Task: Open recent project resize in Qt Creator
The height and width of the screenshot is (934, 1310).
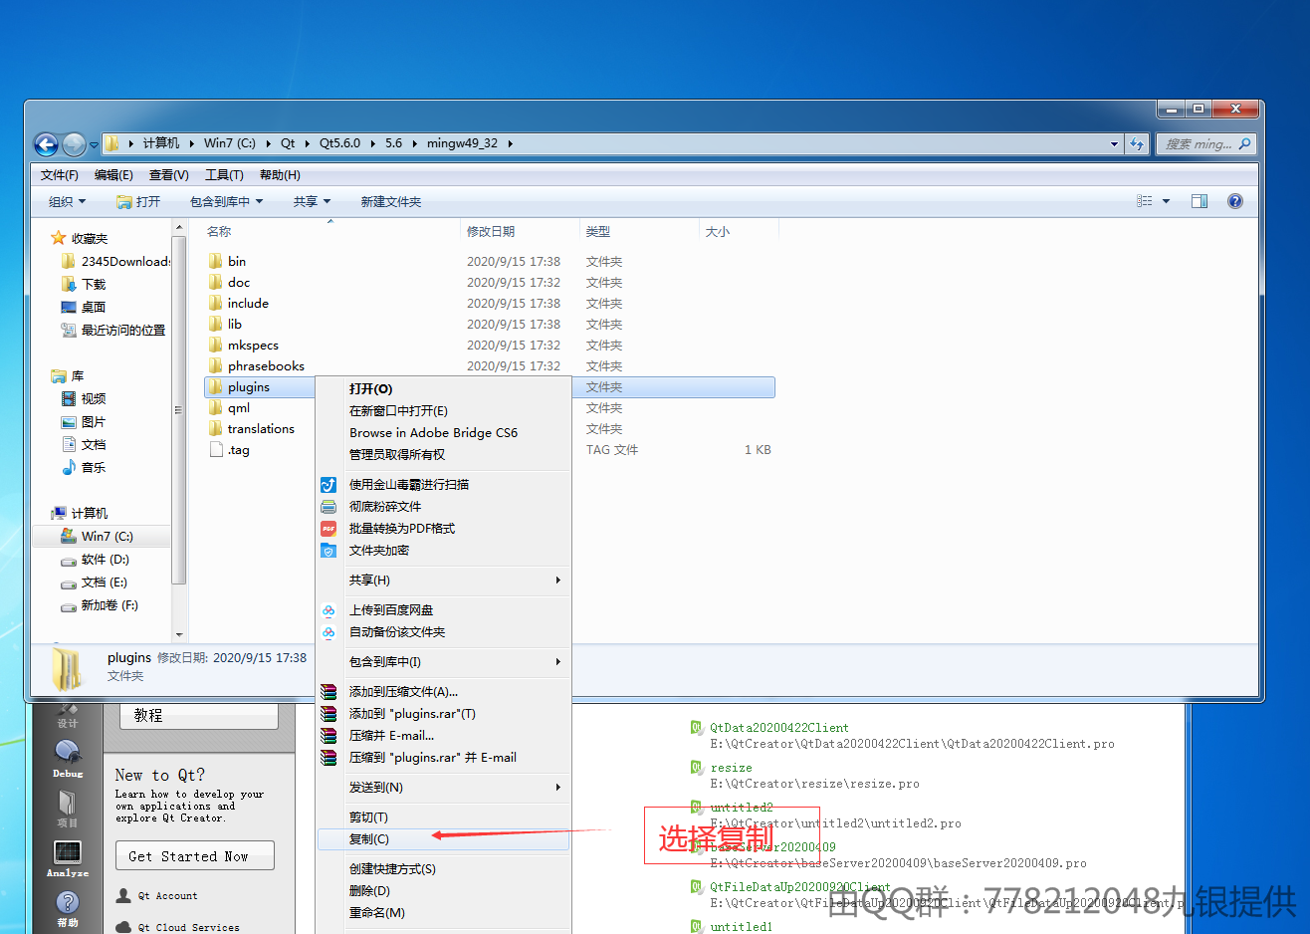Action: pyautogui.click(x=732, y=768)
